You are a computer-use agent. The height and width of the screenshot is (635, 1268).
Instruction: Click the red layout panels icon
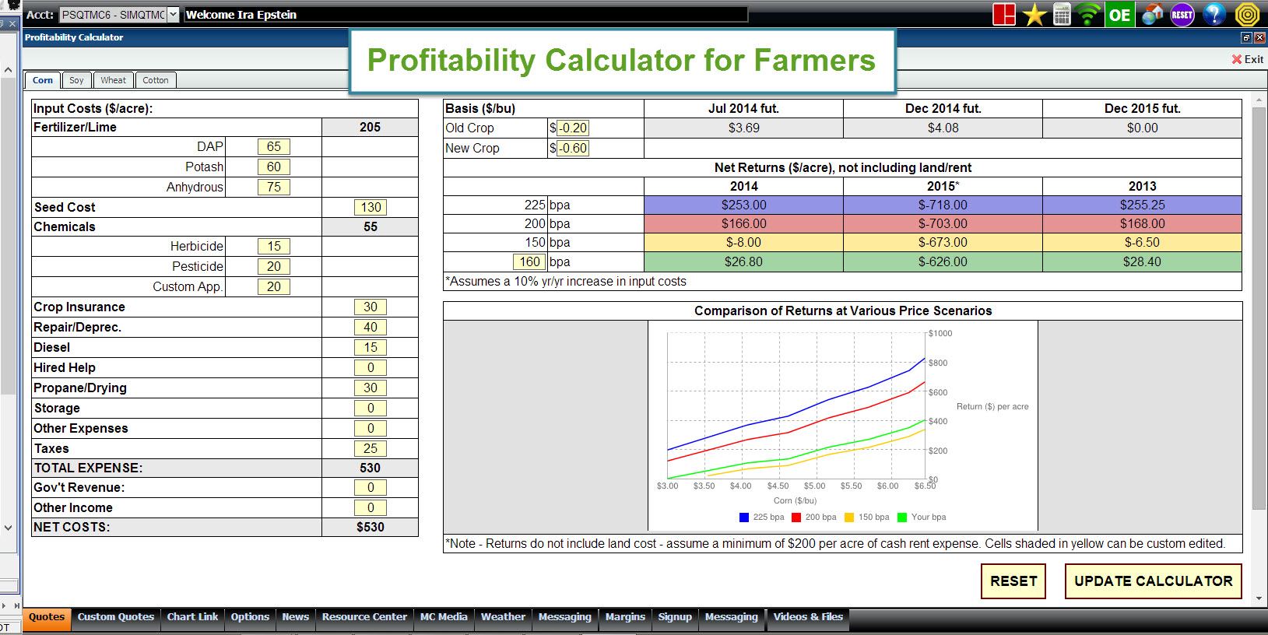[1004, 14]
